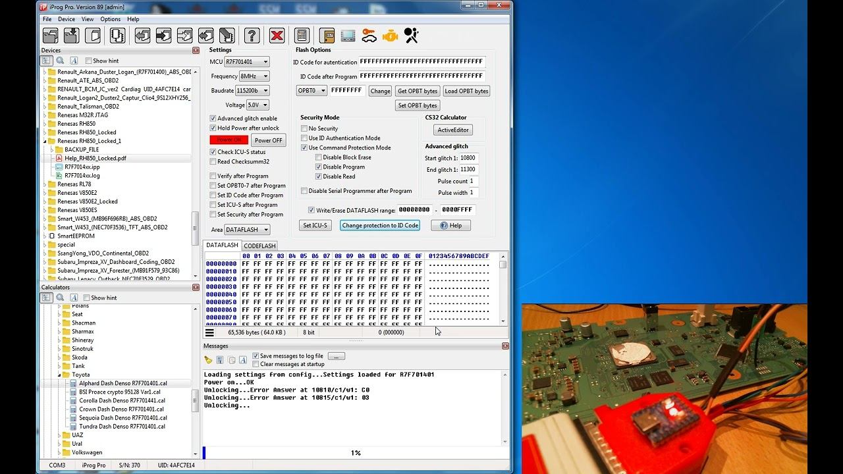The width and height of the screenshot is (843, 474).
Task: Click the Devices tree vertical scrollbar
Action: (x=196, y=174)
